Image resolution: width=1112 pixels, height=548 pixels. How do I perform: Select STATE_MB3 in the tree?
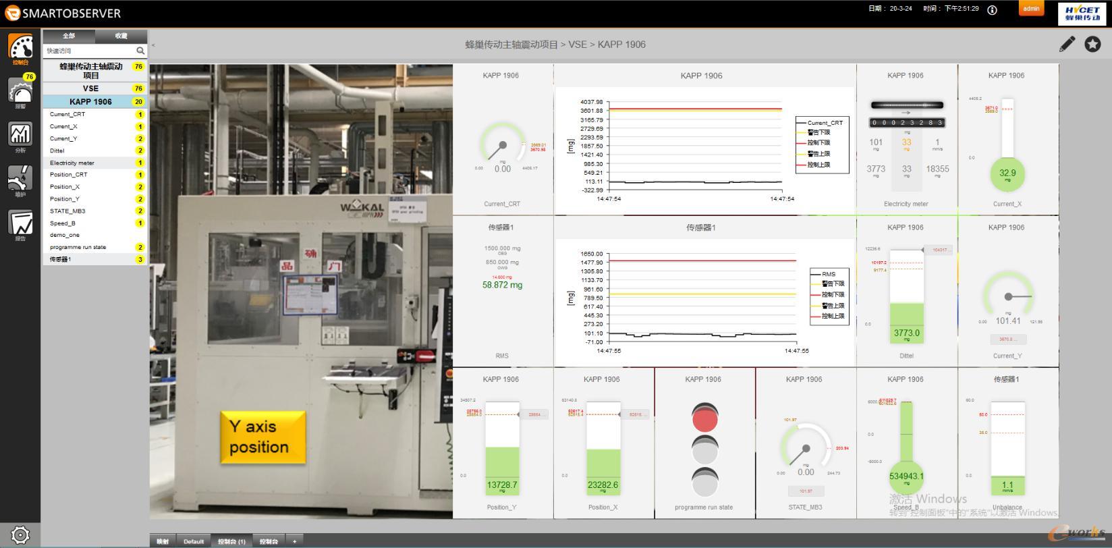tap(95, 211)
